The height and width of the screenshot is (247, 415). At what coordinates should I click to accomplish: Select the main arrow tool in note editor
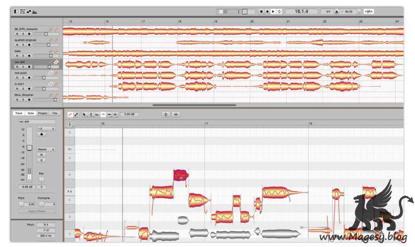[x=84, y=114]
